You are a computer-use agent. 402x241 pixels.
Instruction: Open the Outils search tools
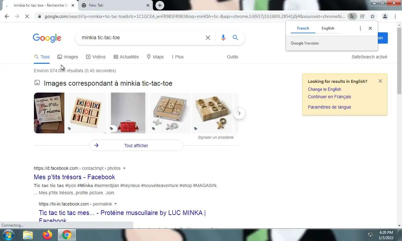232,57
